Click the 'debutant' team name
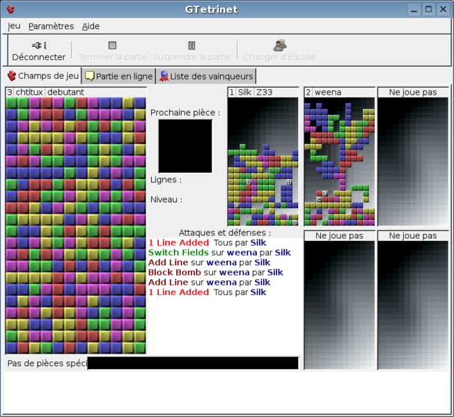This screenshot has height=417, width=454. 65,93
